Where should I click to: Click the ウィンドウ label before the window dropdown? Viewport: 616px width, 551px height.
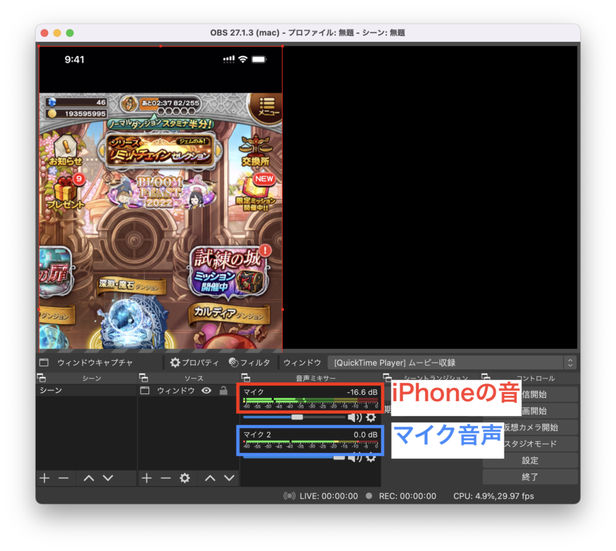pos(302,363)
